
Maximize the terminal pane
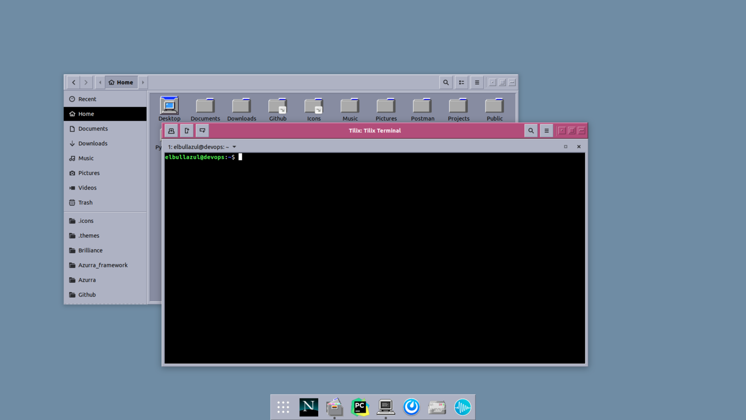coord(566,147)
